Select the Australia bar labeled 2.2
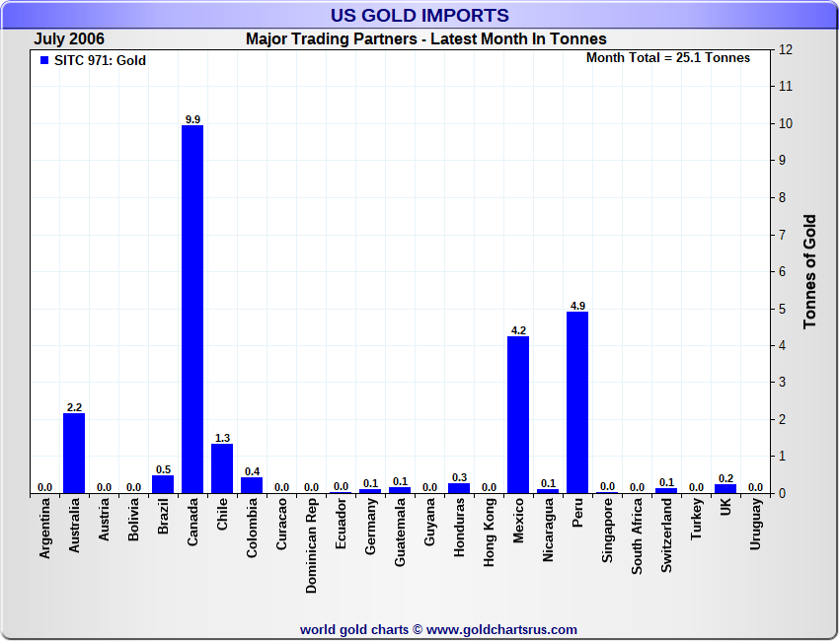 click(74, 453)
